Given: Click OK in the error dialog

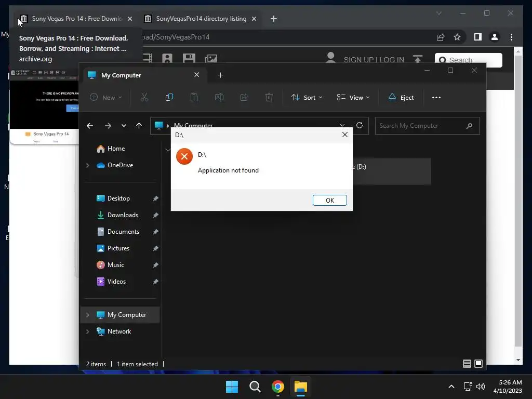Looking at the screenshot, I should (x=329, y=200).
